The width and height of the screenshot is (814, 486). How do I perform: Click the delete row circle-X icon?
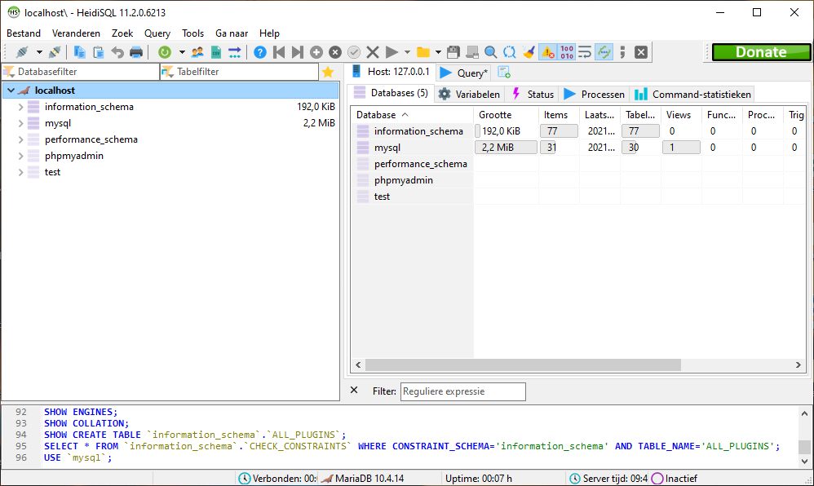[x=335, y=52]
